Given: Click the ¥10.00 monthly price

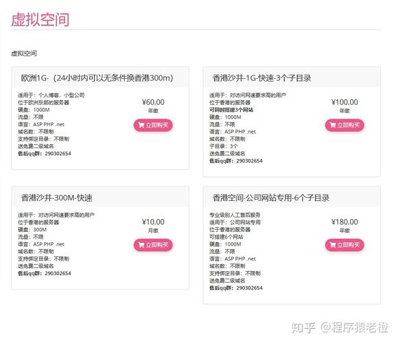Looking at the screenshot, I should (x=153, y=222).
